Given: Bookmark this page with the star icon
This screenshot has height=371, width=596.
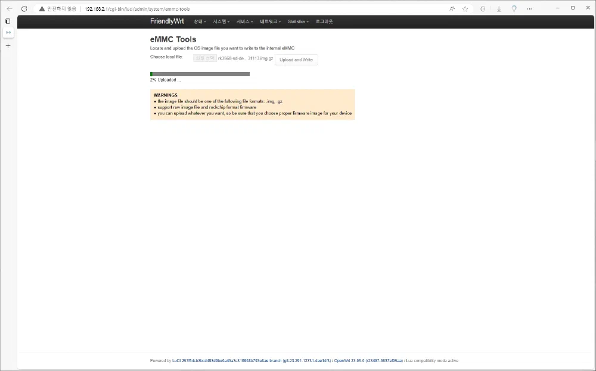Looking at the screenshot, I should 465,9.
